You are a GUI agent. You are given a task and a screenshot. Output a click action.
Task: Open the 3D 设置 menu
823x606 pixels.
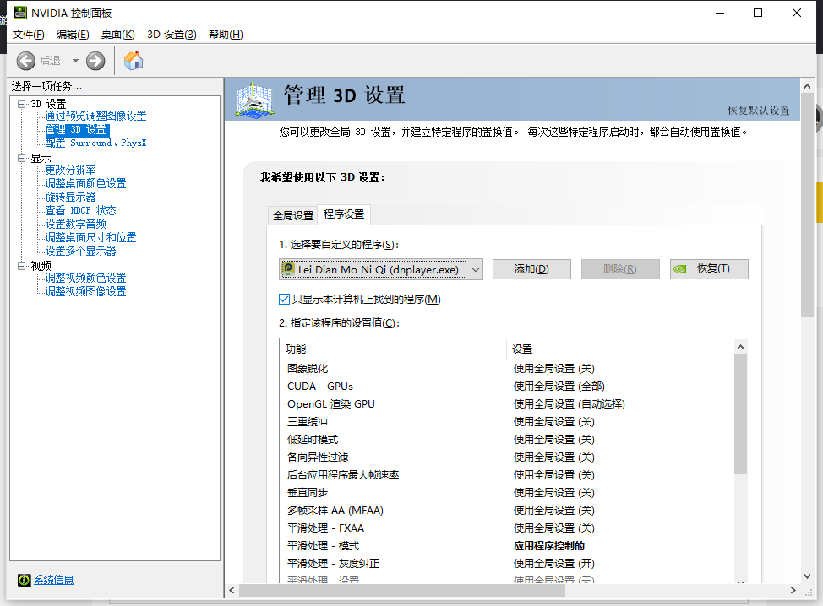(x=172, y=35)
